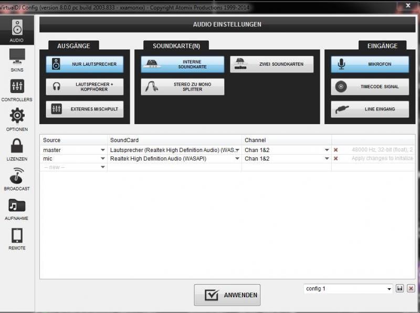420x313 pixels.
Task: Open the Remote section
Action: pos(17,239)
